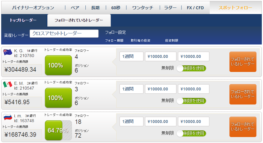This screenshot has width=263, height=143.
Task: Switch to the トップトレーダー tab
Action: (x=23, y=20)
